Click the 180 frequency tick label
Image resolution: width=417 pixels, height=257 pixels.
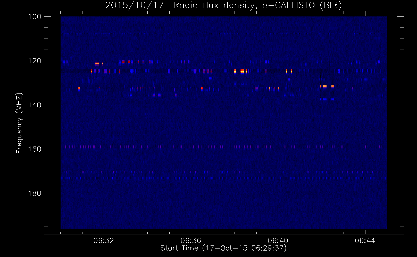pyautogui.click(x=35, y=193)
